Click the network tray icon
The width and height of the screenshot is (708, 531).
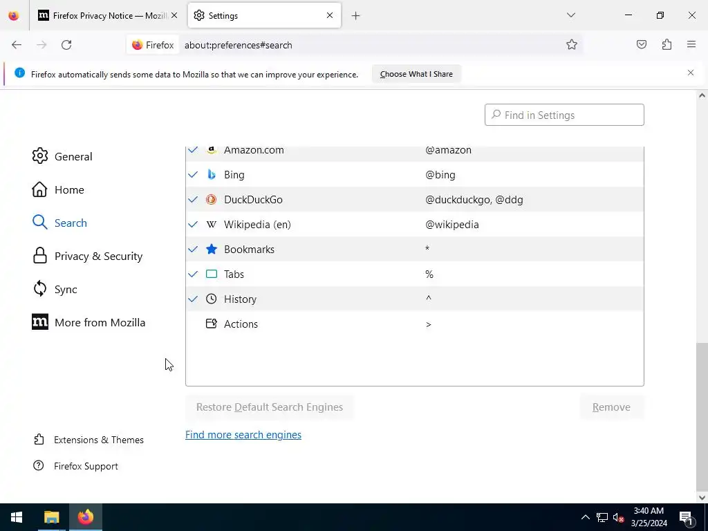pyautogui.click(x=602, y=517)
